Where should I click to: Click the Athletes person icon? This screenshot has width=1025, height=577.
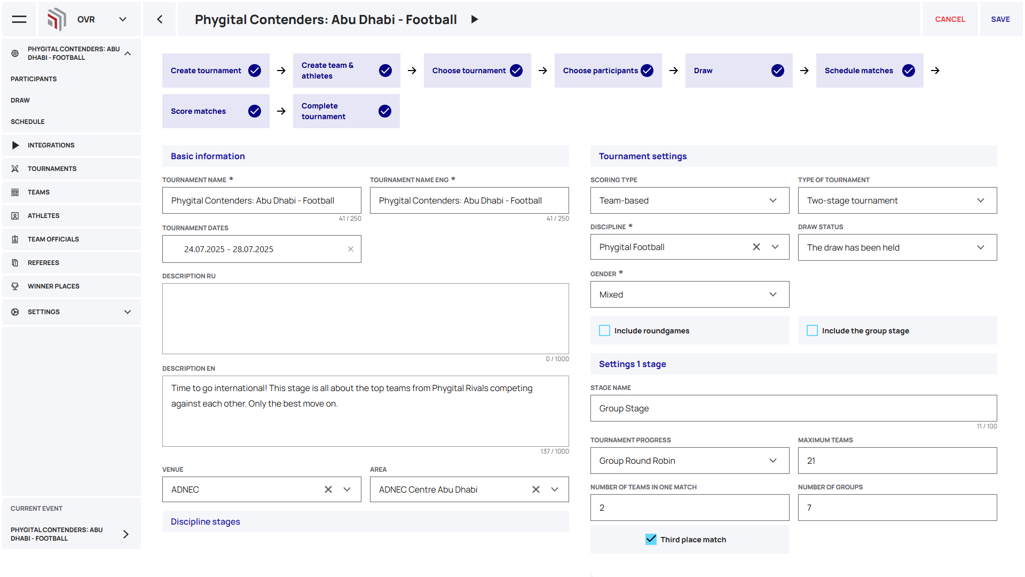click(x=15, y=216)
